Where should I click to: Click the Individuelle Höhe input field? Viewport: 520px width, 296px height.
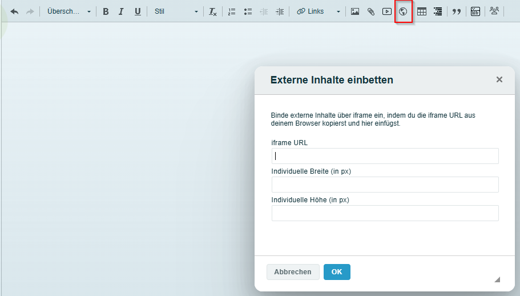tap(385, 213)
